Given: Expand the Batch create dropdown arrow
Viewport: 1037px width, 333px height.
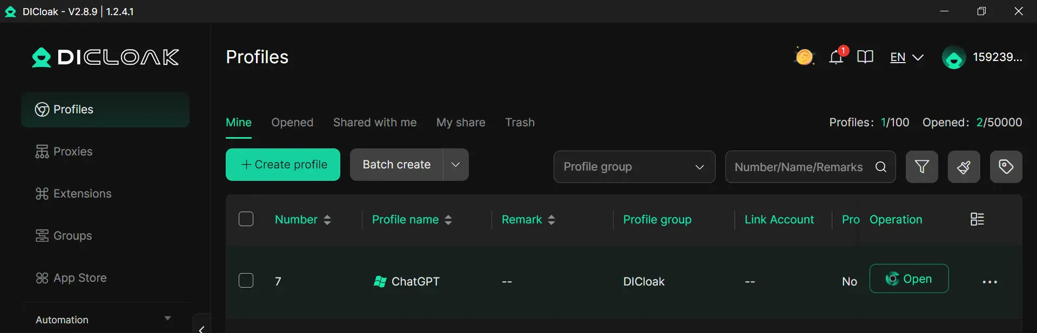Looking at the screenshot, I should [455, 165].
